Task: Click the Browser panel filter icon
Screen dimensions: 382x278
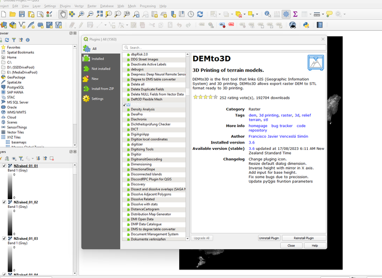Action: pyautogui.click(x=14, y=40)
